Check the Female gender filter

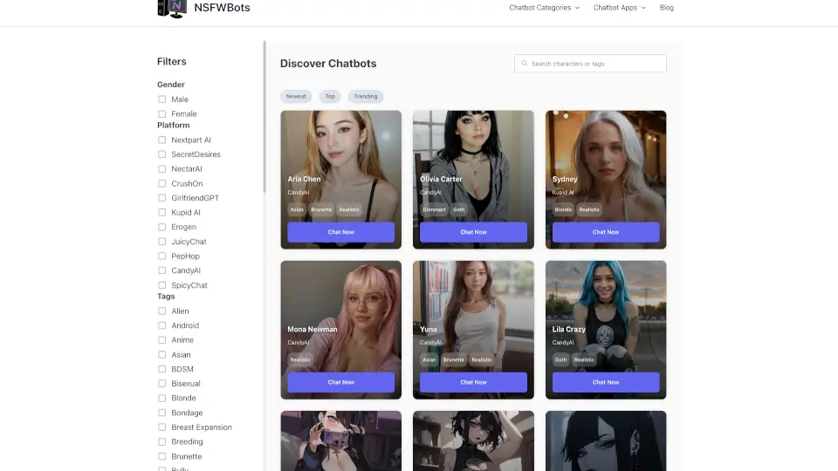162,113
